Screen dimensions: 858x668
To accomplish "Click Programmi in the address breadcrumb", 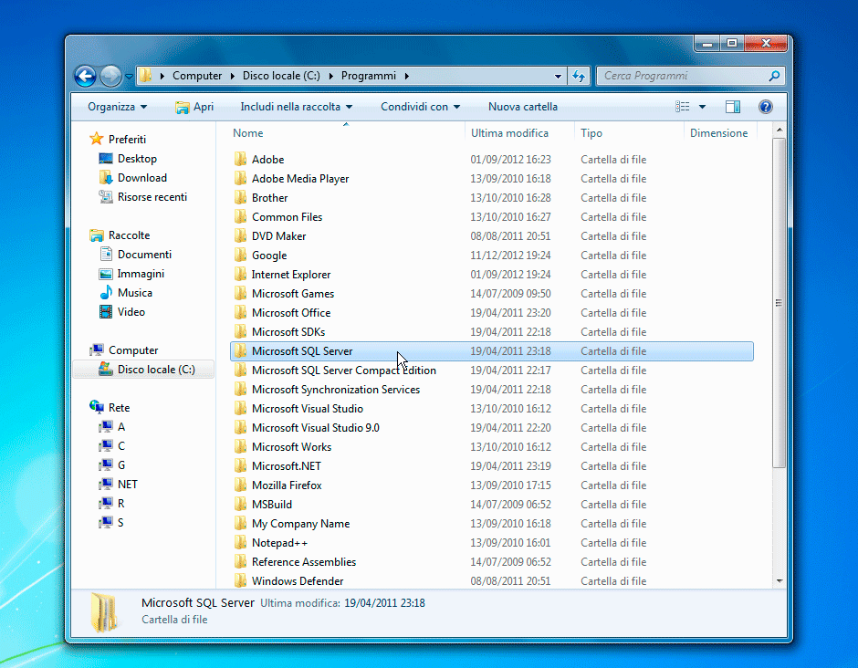I will pos(368,76).
